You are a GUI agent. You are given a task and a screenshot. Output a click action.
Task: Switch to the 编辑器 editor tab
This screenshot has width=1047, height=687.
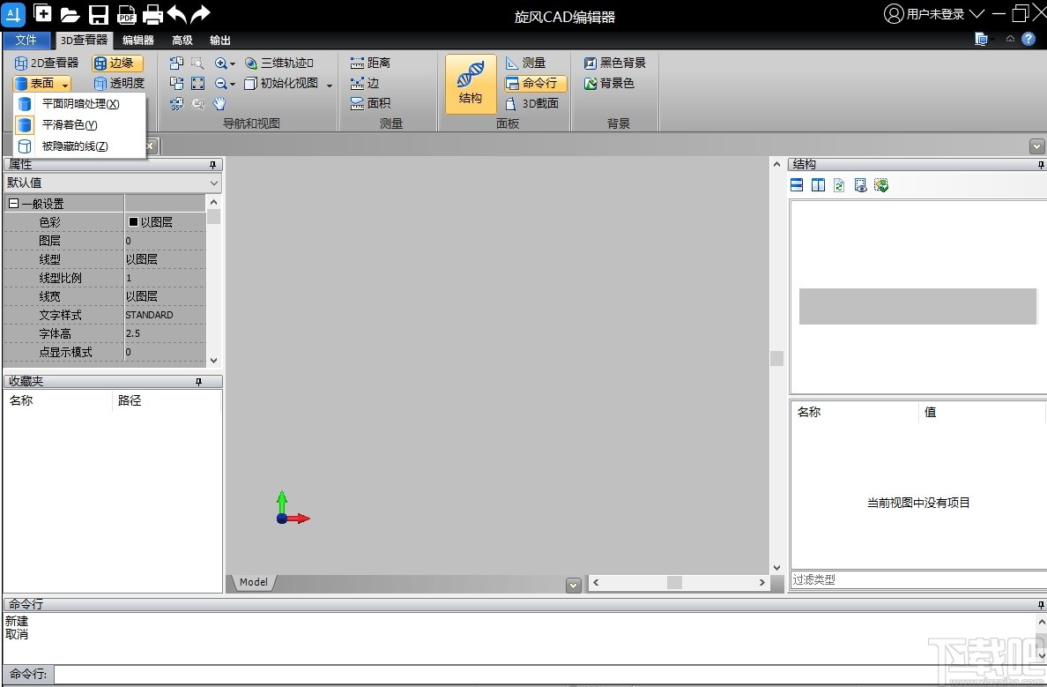[138, 40]
